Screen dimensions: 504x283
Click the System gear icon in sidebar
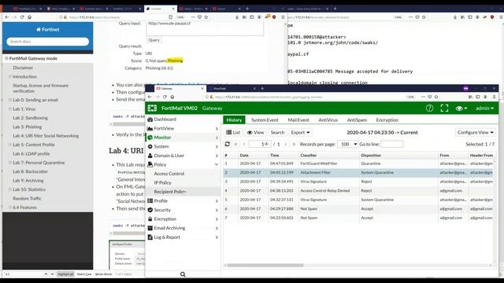tap(150, 146)
